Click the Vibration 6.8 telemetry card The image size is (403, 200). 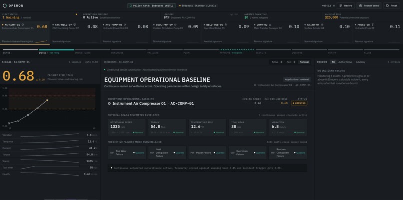(x=288, y=127)
